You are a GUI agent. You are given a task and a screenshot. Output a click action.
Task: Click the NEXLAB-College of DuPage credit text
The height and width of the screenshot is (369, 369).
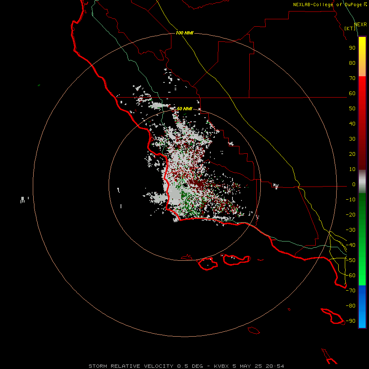pyautogui.click(x=330, y=5)
